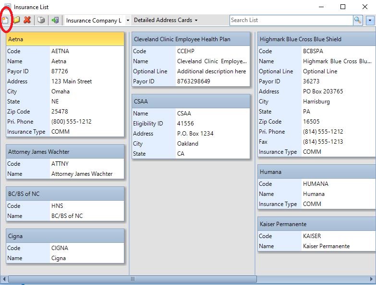Click the horizontal scrollbar thumb

tap(133, 279)
